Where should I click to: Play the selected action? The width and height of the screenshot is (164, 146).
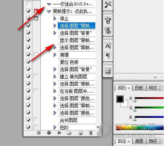click(x=59, y=133)
